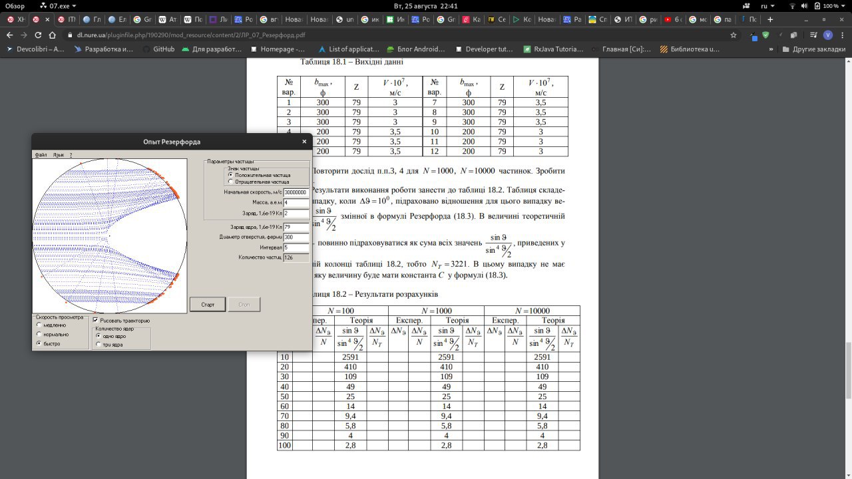Switch to the first tab labeled ХН
This screenshot has height=479, width=852.
tap(15, 19)
